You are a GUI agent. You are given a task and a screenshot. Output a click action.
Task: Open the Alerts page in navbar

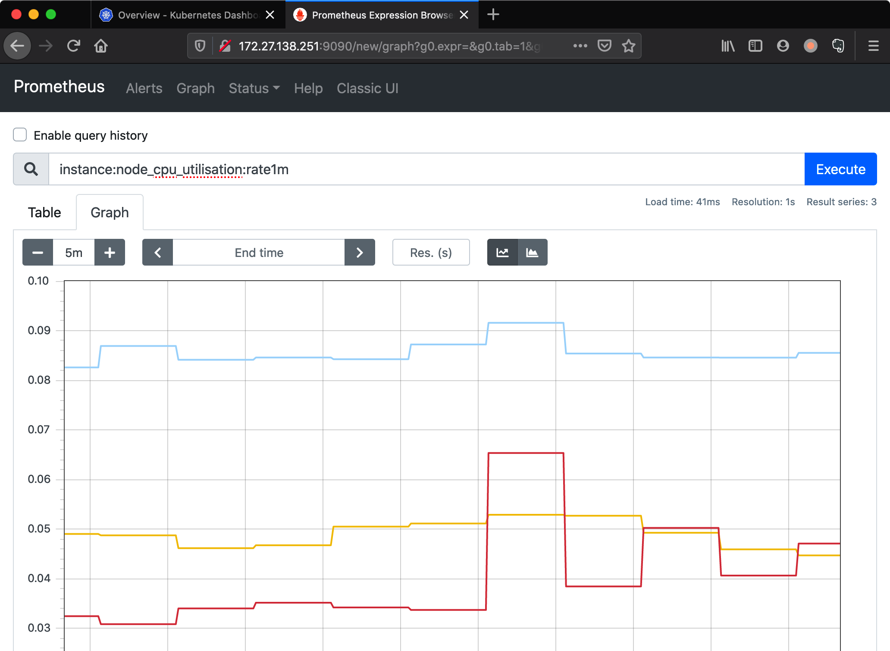coord(144,88)
